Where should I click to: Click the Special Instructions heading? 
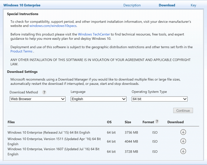pyautogui.click(x=23, y=14)
